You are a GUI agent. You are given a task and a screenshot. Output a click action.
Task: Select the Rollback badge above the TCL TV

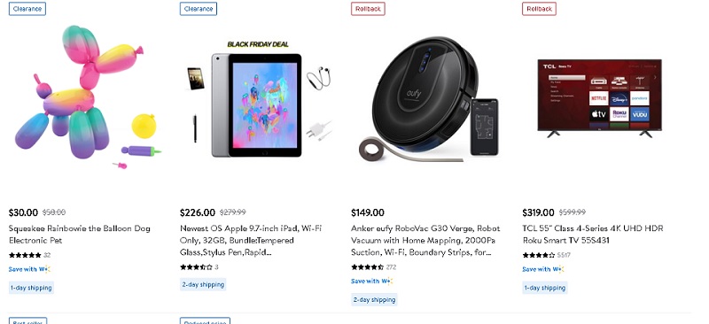coord(539,9)
